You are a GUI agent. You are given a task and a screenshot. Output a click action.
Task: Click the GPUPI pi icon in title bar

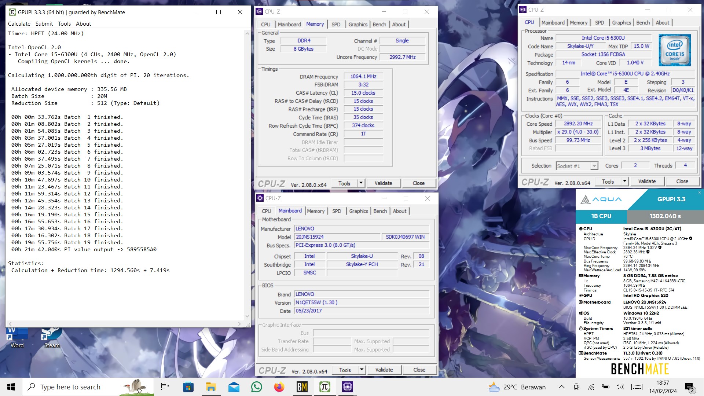coord(12,12)
